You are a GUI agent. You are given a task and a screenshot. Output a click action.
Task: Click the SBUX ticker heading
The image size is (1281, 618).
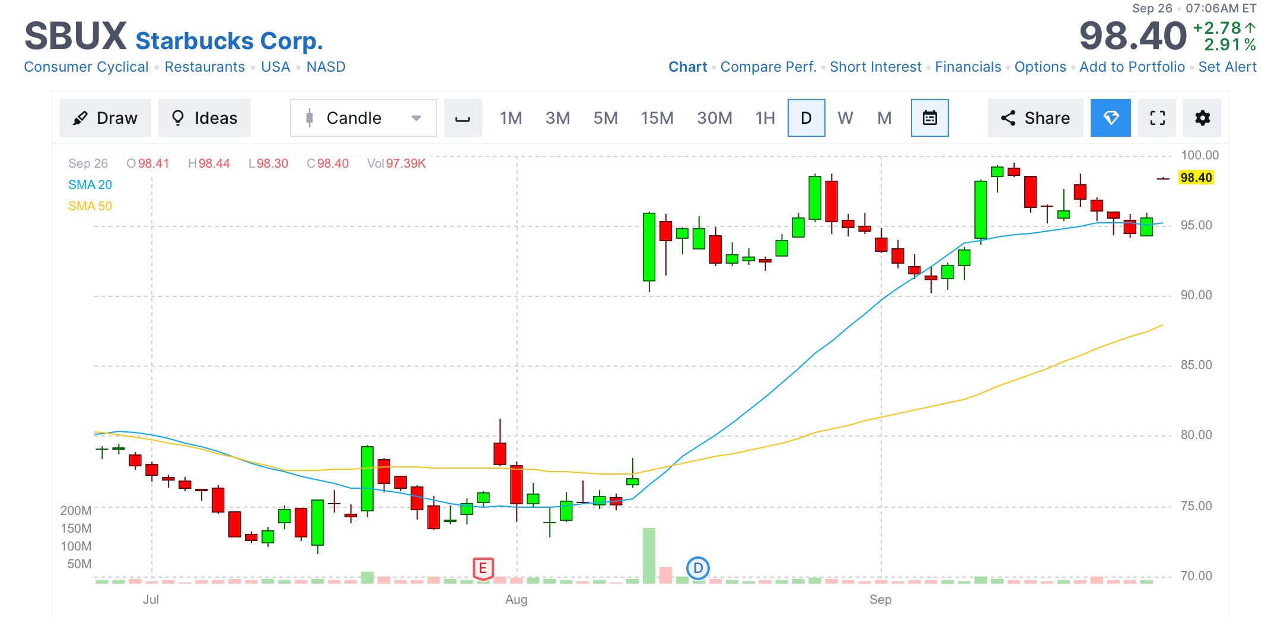[x=75, y=36]
